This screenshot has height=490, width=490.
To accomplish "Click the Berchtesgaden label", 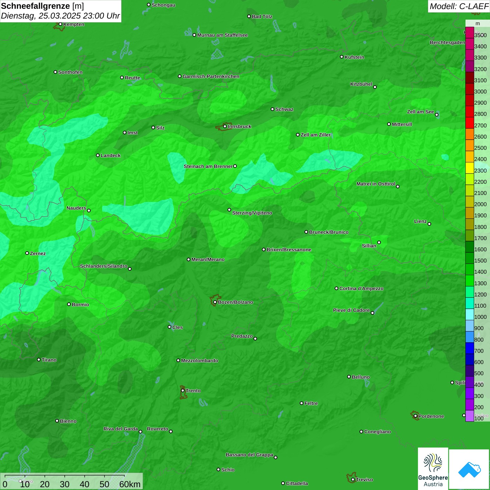I will pos(447,42).
